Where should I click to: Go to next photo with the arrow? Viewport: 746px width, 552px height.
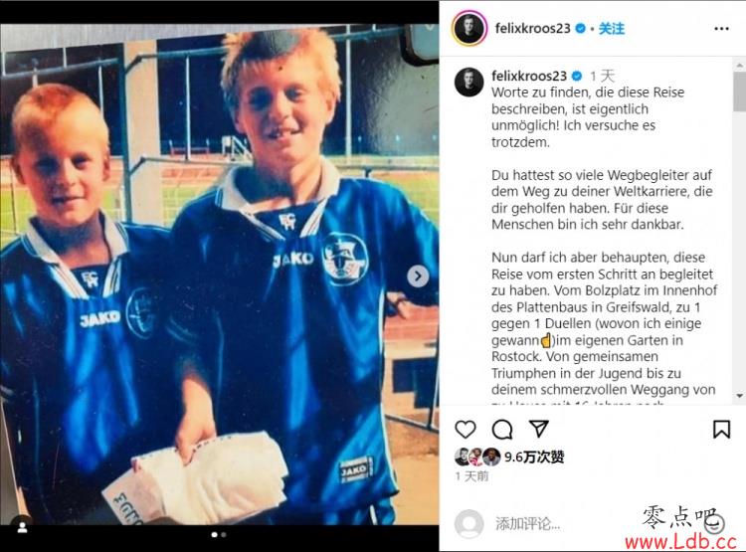pos(418,276)
